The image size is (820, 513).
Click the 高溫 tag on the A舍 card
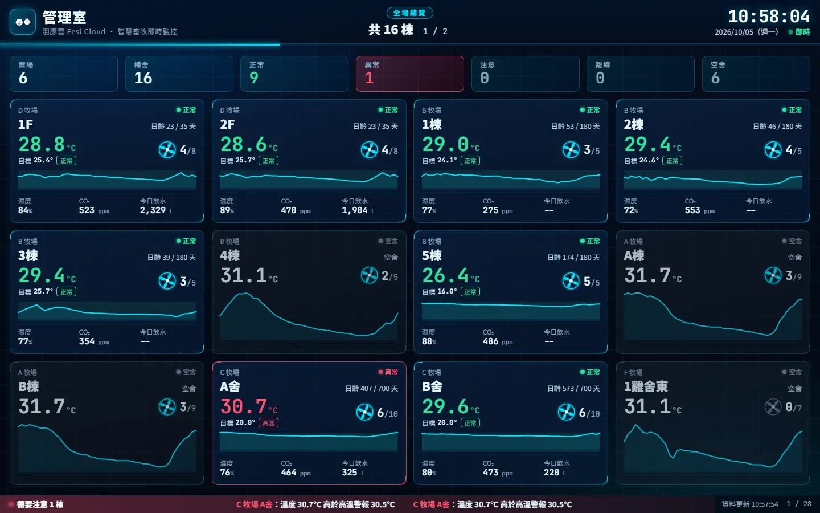(x=268, y=423)
